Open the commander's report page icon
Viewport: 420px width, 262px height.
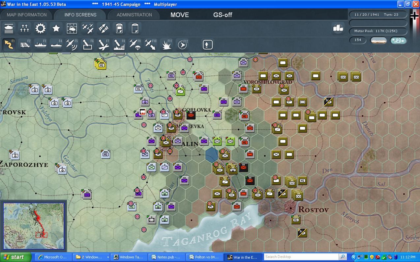119,29
